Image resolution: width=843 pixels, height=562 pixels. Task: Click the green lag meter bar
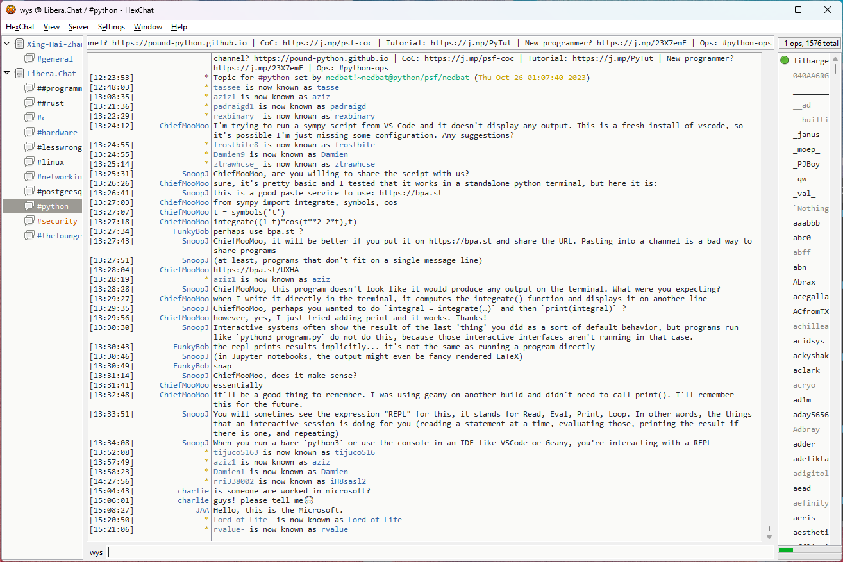click(x=786, y=550)
